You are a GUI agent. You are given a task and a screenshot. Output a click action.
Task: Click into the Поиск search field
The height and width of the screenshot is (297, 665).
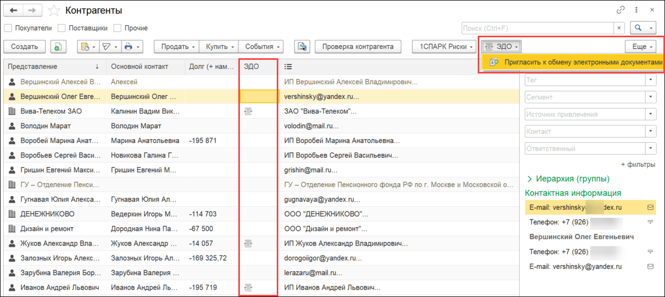click(x=537, y=28)
